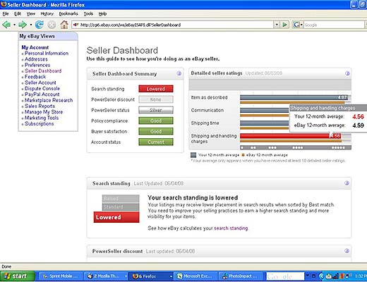Click the Current Account status badge
Image resolution: width=367 pixels, height=282 pixels.
point(156,142)
